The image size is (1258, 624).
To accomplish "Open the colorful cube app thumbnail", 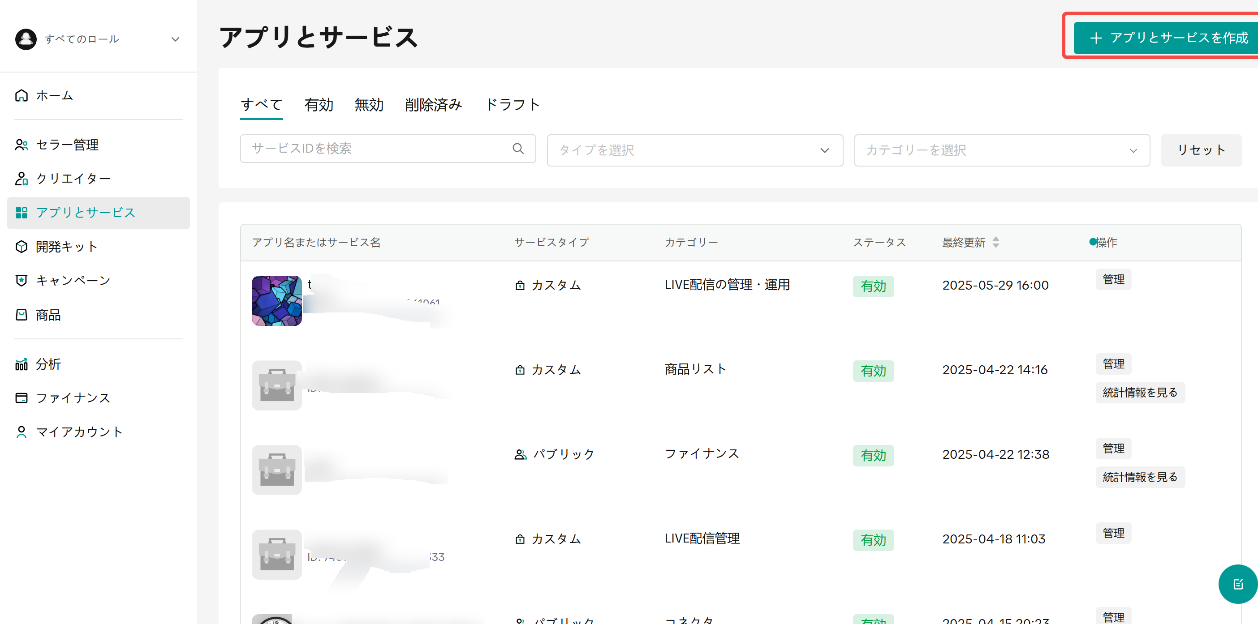I will tap(277, 300).
